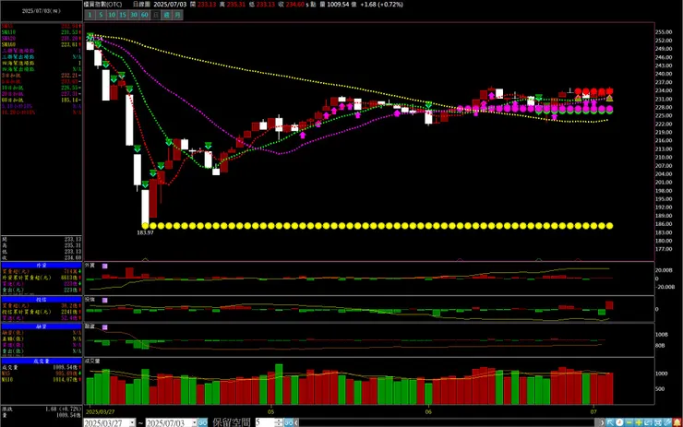Choose the 60-minute interval button

point(145,15)
